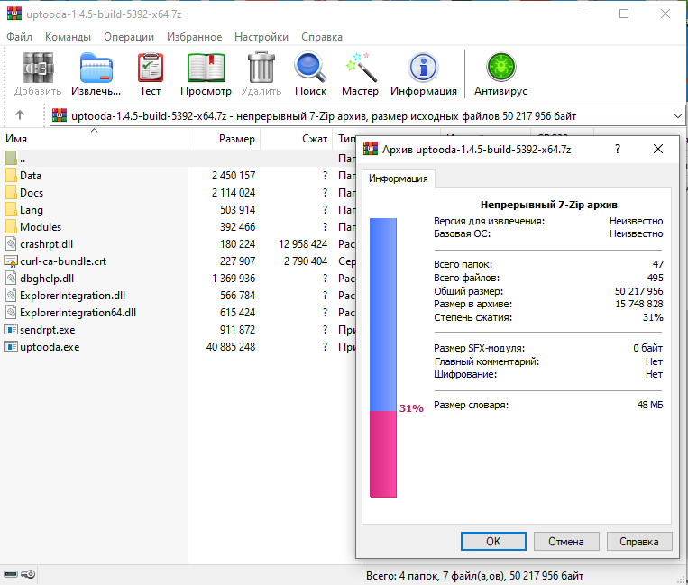Expand the archive path dropdown arrow

[678, 116]
